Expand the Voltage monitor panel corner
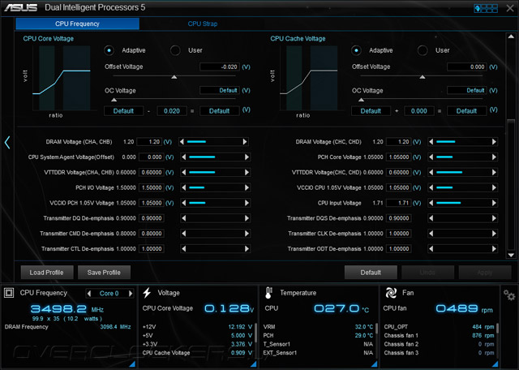Viewport: 519px width, 370px height. (254, 364)
